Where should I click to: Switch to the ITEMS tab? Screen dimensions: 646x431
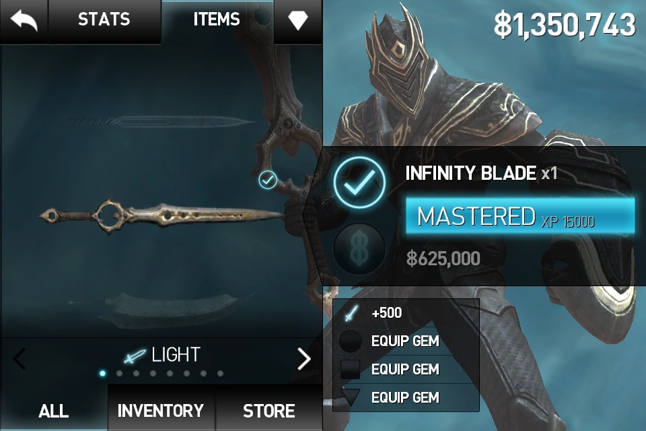click(217, 20)
